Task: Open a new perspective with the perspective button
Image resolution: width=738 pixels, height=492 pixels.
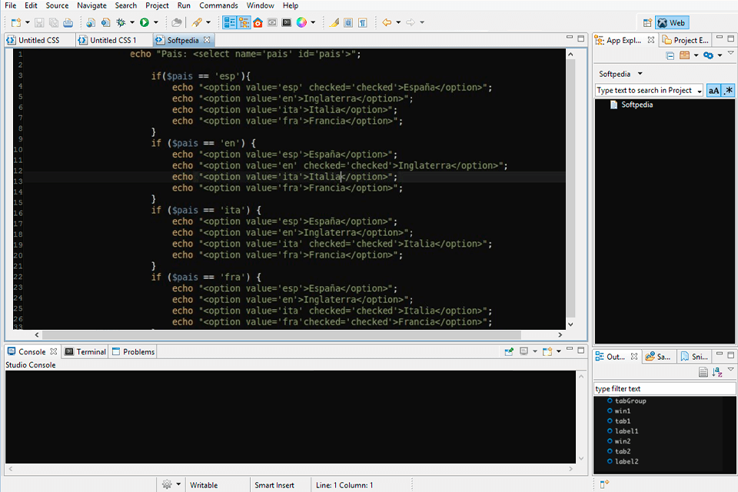Action: [x=647, y=22]
